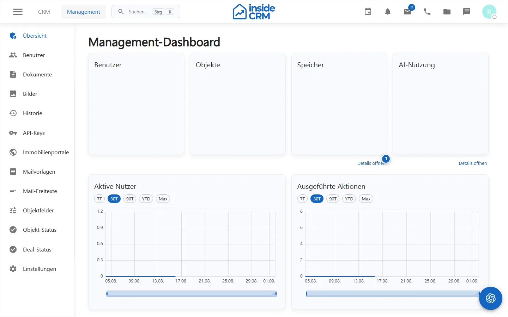This screenshot has height=317, width=508.
Task: Open the Benutzer dashboard card
Action: 136,104
